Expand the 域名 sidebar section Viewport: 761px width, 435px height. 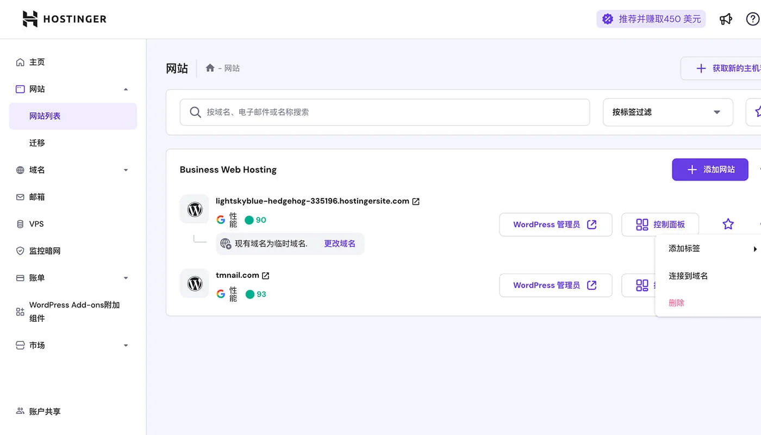point(126,170)
